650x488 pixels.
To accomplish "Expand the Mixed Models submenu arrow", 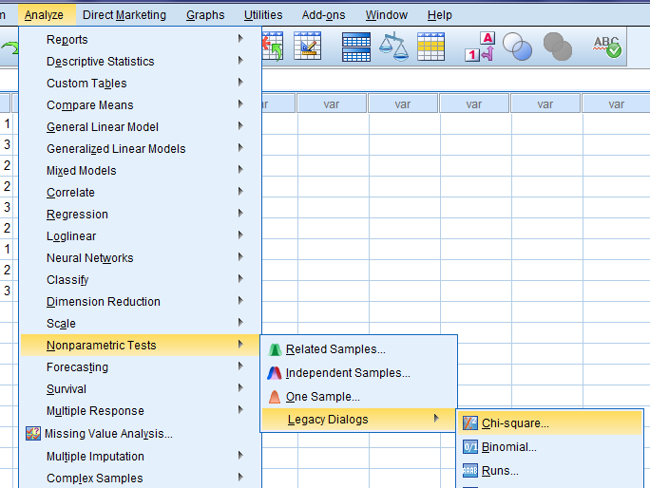I will pyautogui.click(x=240, y=169).
